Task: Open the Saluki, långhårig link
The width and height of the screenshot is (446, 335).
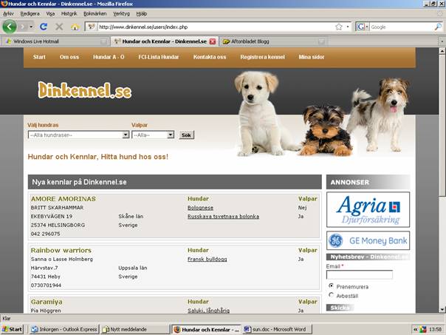Action: (208, 311)
